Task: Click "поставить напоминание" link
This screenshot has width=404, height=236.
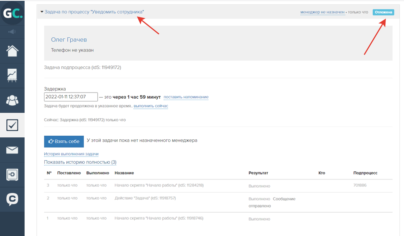Action: [x=186, y=97]
